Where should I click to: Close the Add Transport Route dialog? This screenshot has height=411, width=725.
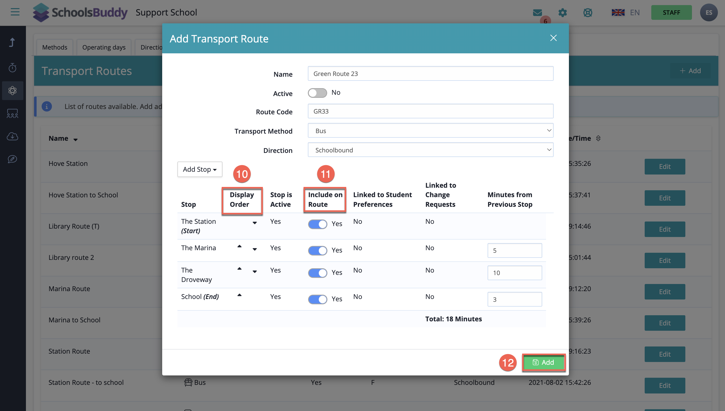[x=553, y=38]
